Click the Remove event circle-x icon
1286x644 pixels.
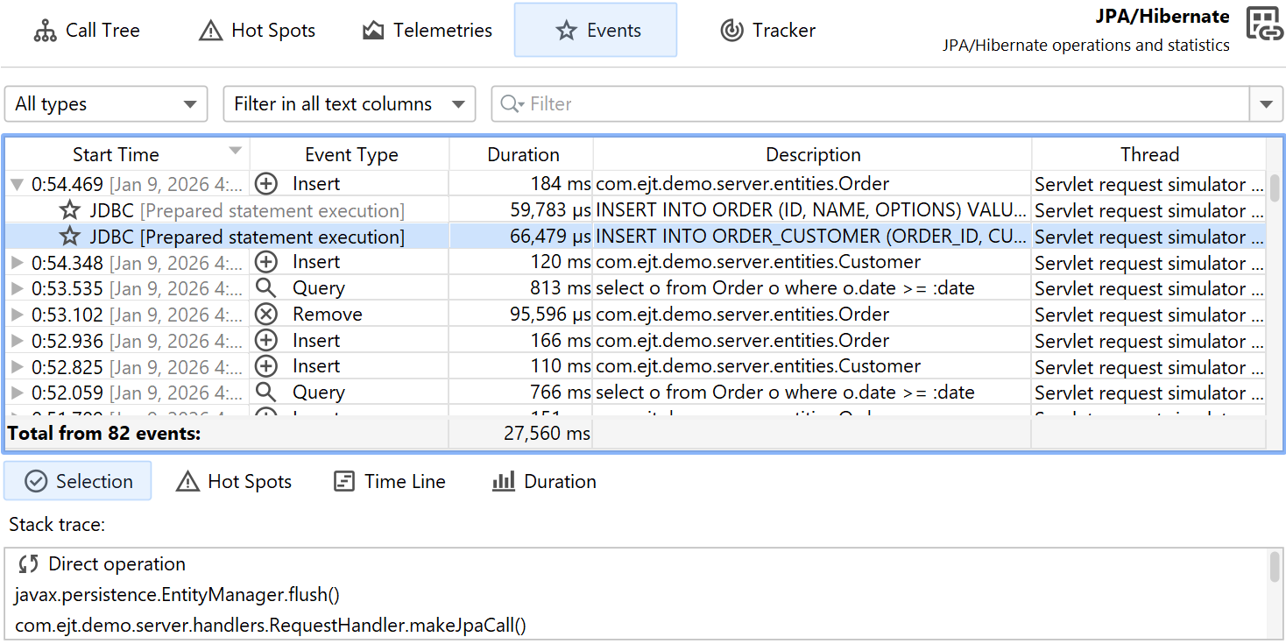tap(265, 315)
